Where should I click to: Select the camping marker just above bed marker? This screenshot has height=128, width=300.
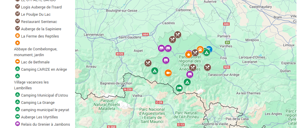(187, 82)
